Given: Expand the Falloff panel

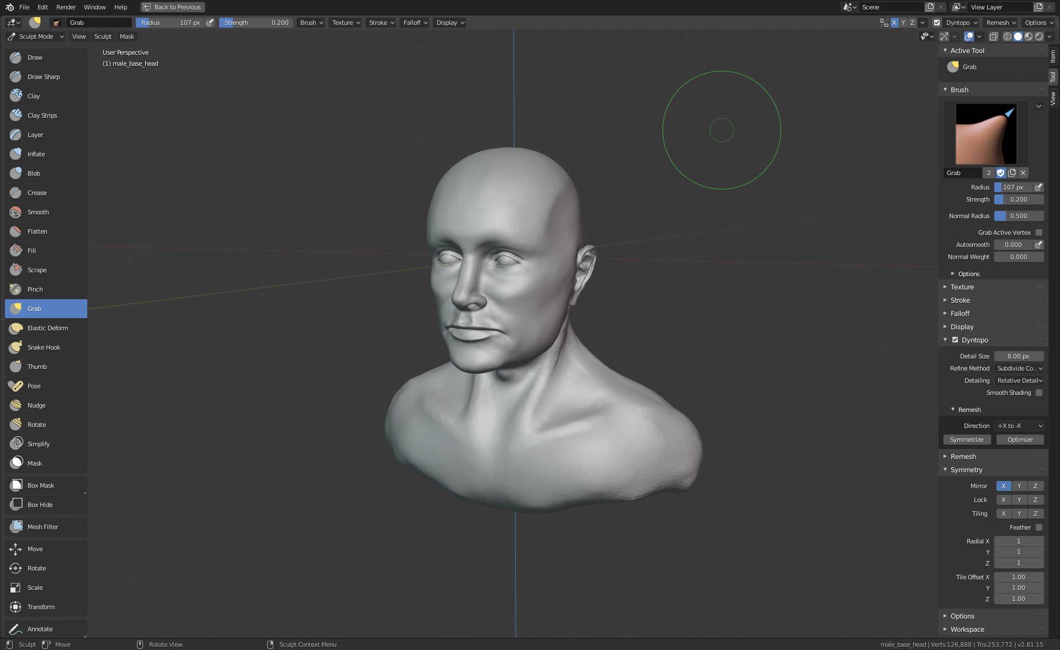Looking at the screenshot, I should [x=960, y=314].
